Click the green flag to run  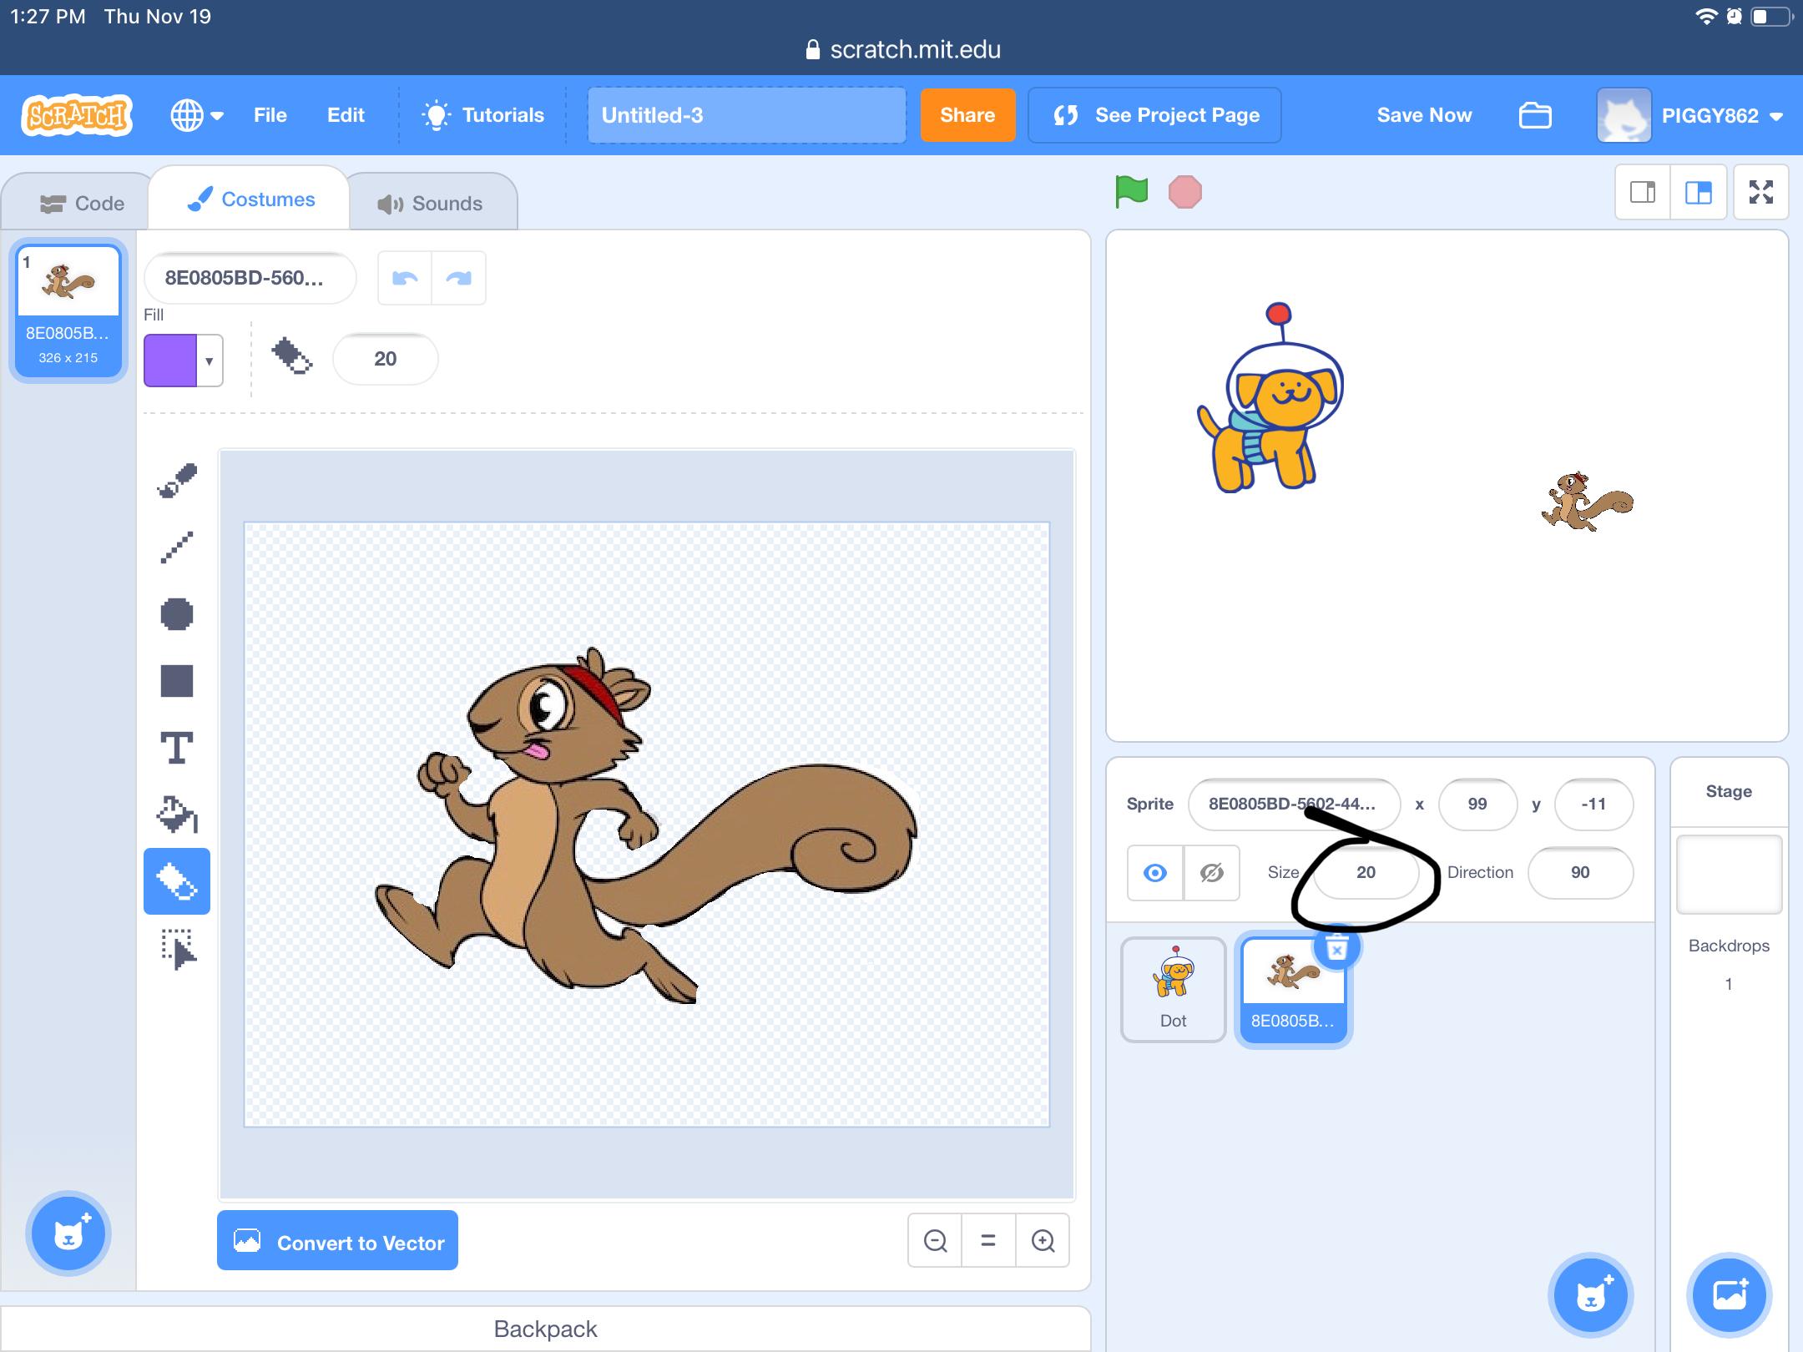click(x=1132, y=192)
